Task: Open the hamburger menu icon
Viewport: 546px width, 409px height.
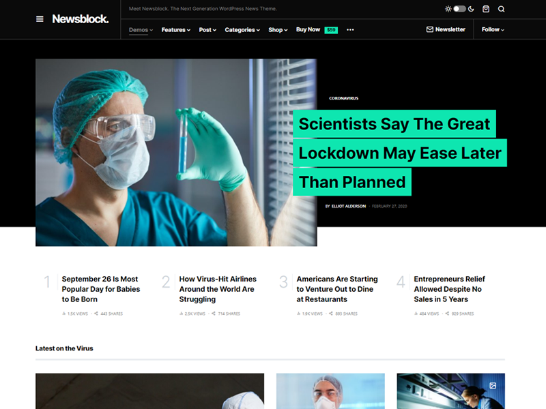Action: click(x=40, y=19)
